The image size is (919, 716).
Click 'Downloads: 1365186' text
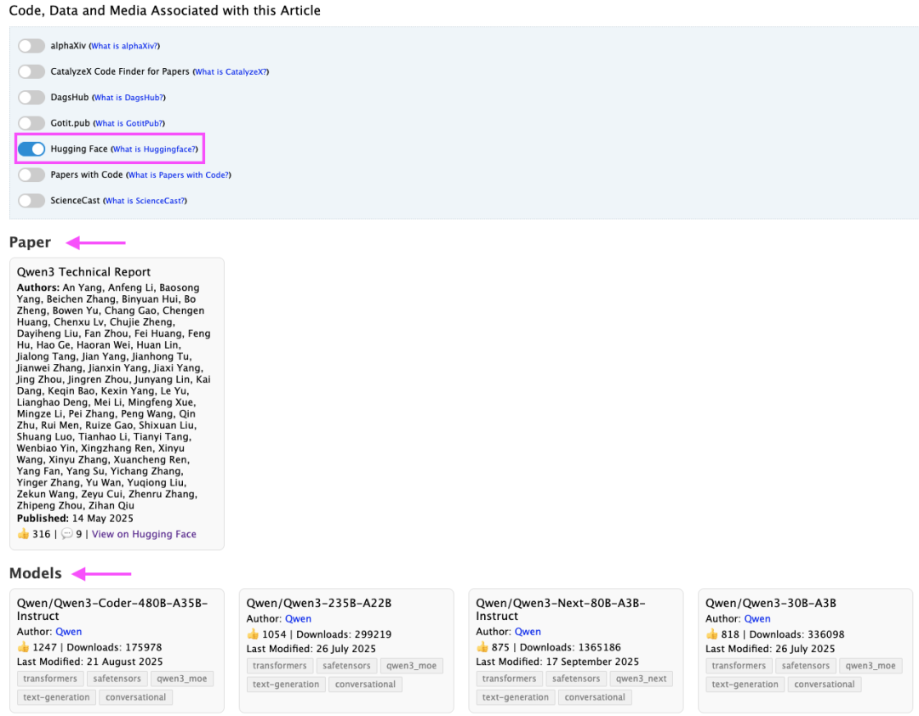click(x=570, y=647)
